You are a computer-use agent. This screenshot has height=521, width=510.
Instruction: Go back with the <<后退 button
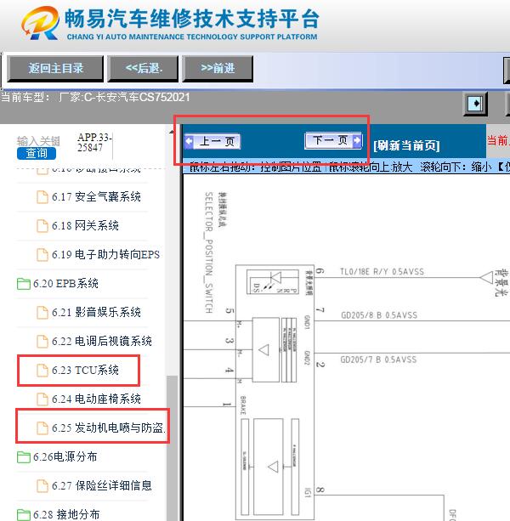[x=143, y=69]
